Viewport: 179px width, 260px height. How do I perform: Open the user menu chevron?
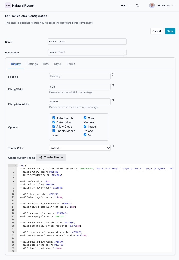[x=173, y=6]
